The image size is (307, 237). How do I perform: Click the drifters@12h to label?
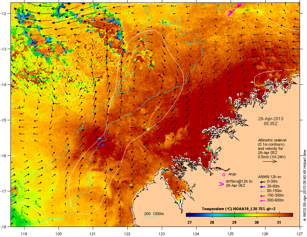pos(239,181)
